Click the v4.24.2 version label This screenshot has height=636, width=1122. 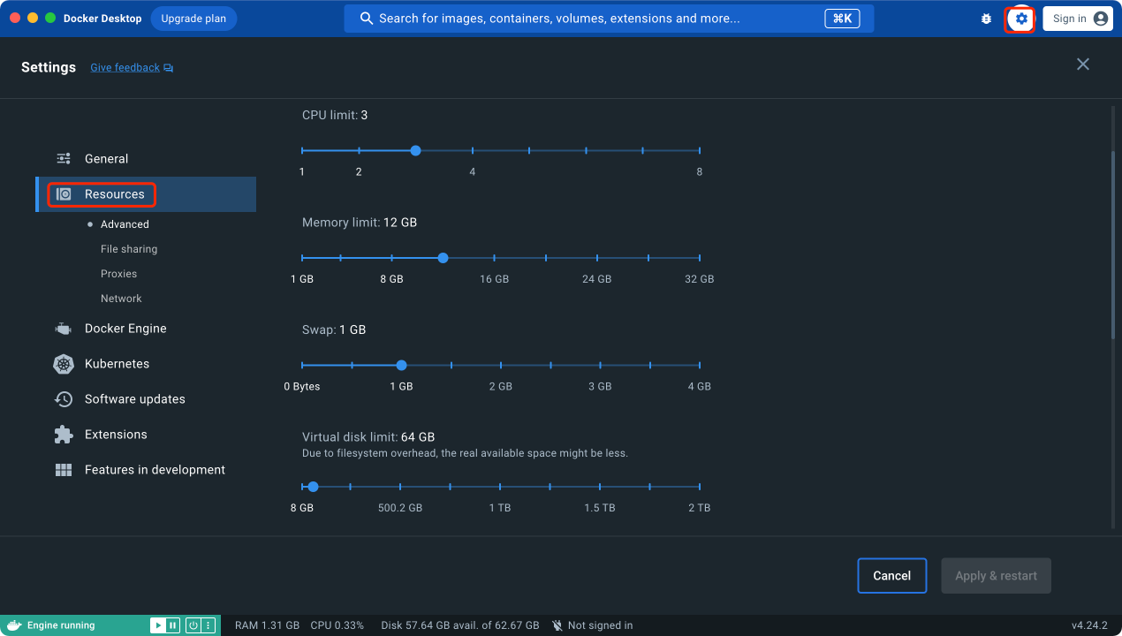[1089, 625]
